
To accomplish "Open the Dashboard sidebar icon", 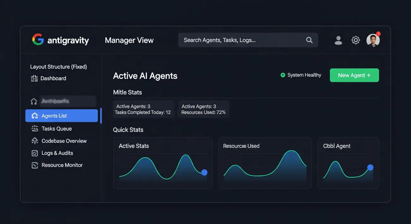I will pyautogui.click(x=34, y=78).
